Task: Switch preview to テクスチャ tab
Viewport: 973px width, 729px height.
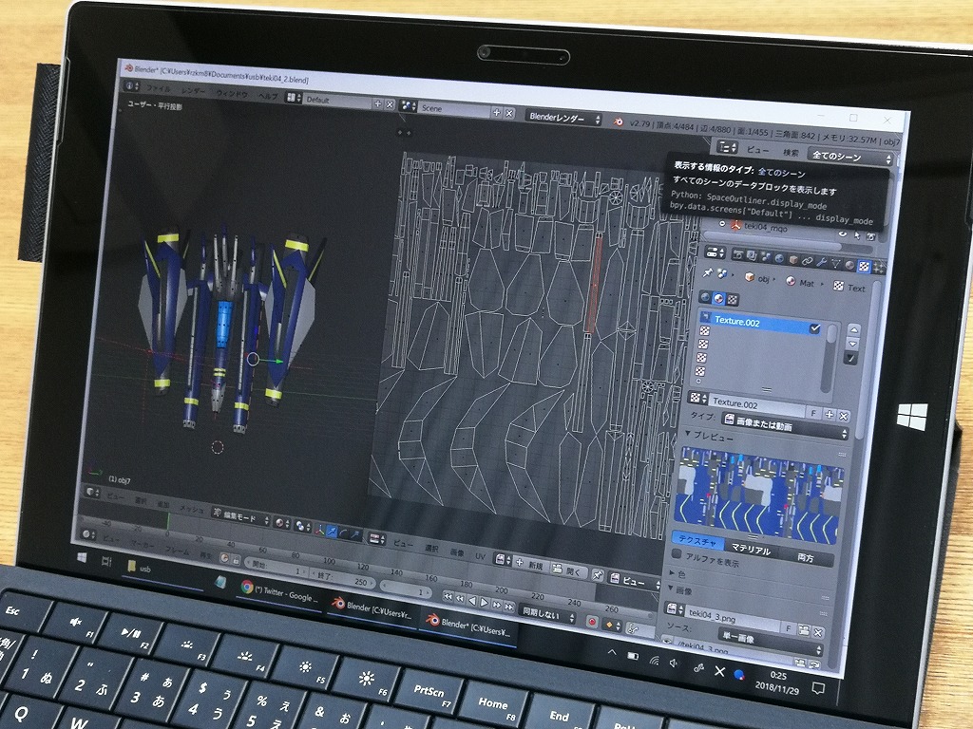Action: click(x=697, y=540)
